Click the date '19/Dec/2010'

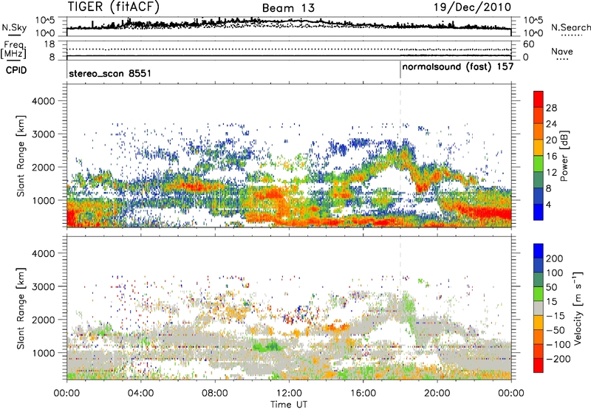(x=473, y=7)
